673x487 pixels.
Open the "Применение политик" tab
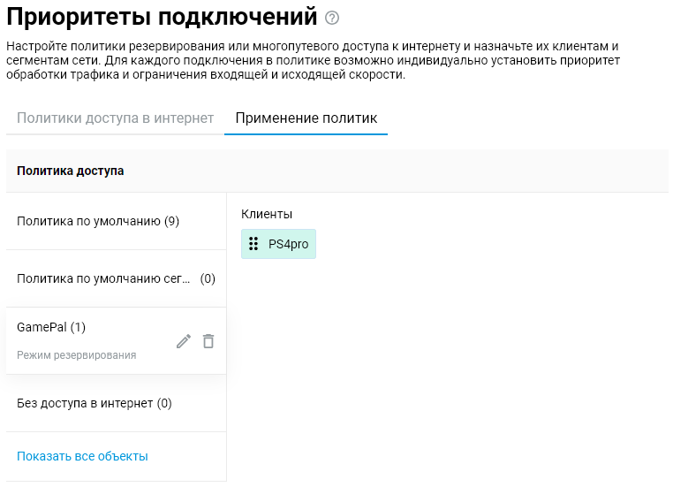(306, 118)
